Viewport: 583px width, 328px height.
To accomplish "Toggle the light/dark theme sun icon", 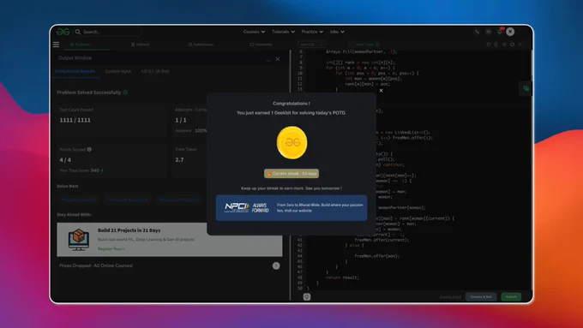I will pyautogui.click(x=488, y=32).
